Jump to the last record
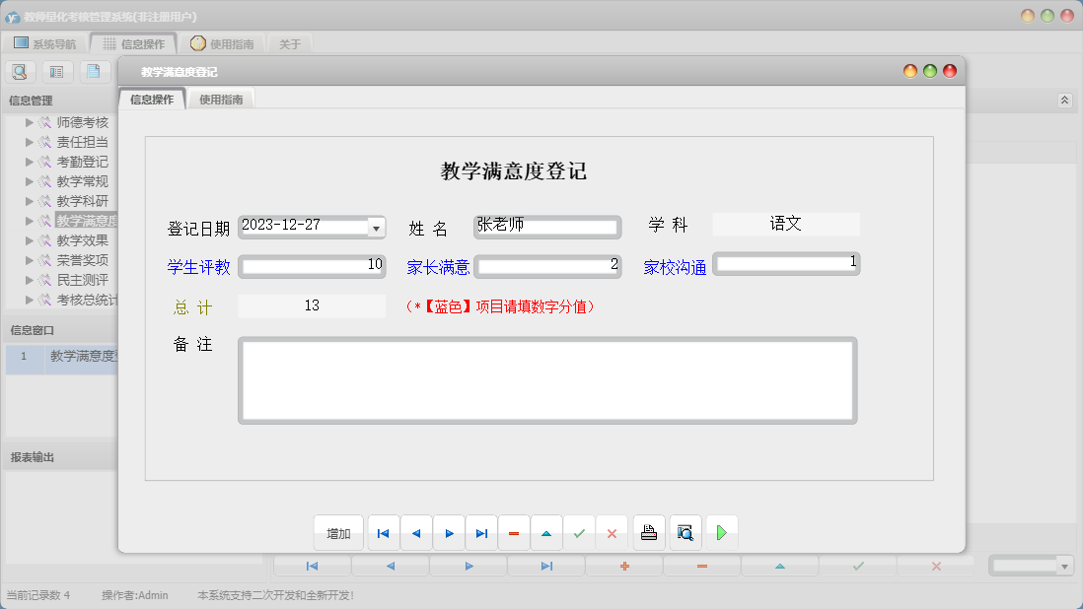Image resolution: width=1083 pixels, height=609 pixels. pos(481,532)
